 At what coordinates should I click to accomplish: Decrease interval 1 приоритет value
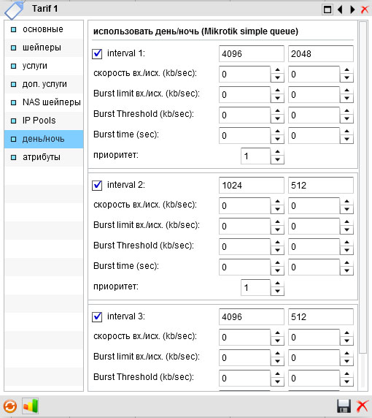point(277,160)
